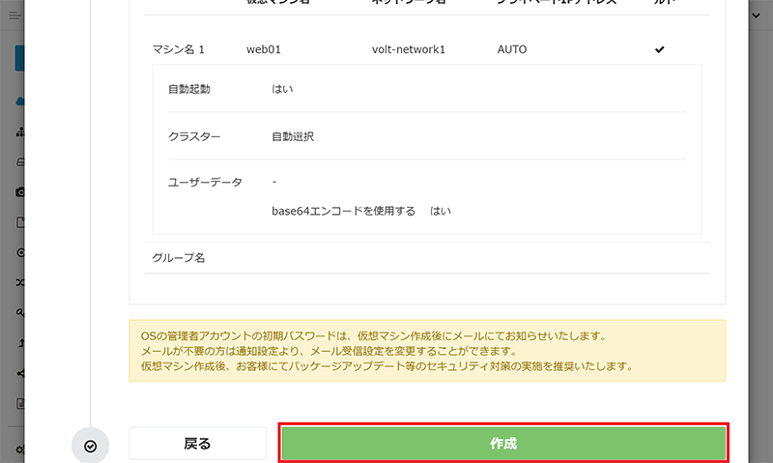
Task: Open the camera snapshot icon in sidebar
Action: click(x=20, y=192)
